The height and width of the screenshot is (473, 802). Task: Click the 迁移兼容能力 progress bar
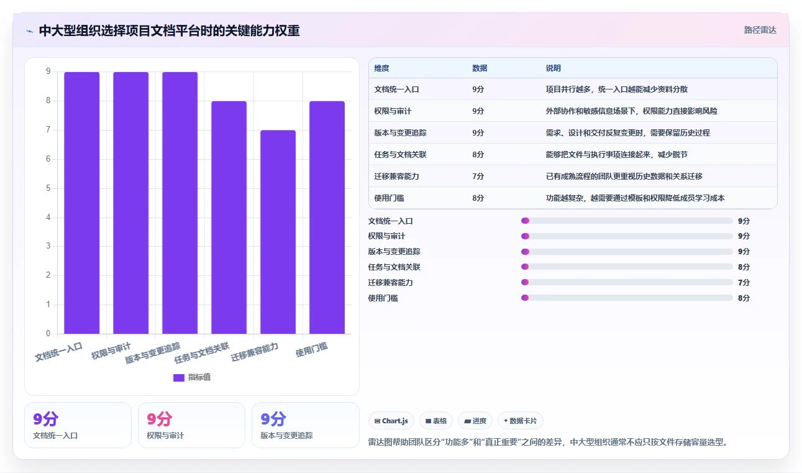tap(627, 282)
